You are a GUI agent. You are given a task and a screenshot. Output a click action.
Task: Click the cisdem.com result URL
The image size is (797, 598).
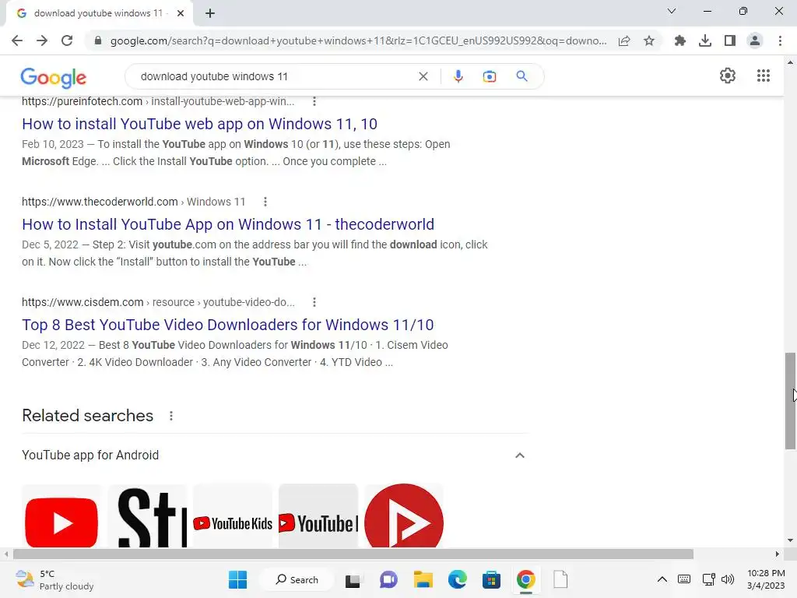158,302
